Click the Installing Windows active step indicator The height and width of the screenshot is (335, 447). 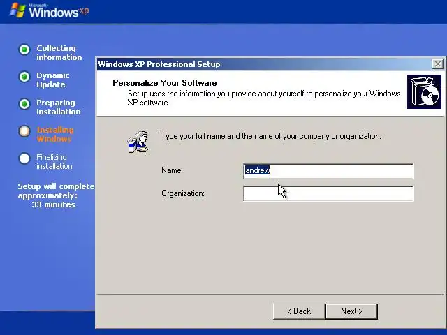(x=24, y=131)
